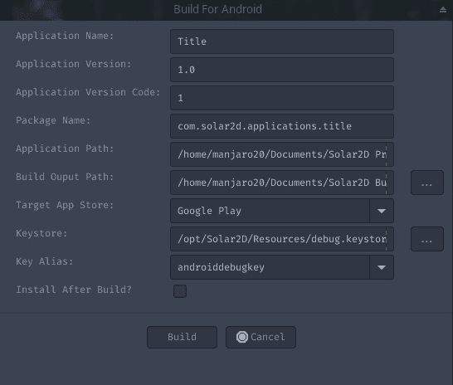
Task: Browse for Build Ouput Path with ellipsis button
Action: pyautogui.click(x=427, y=183)
